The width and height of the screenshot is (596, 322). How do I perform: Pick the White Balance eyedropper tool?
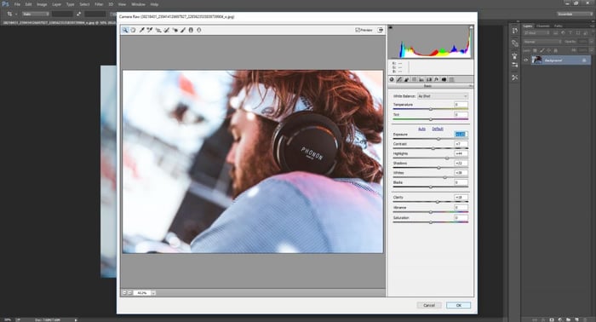[x=142, y=30]
